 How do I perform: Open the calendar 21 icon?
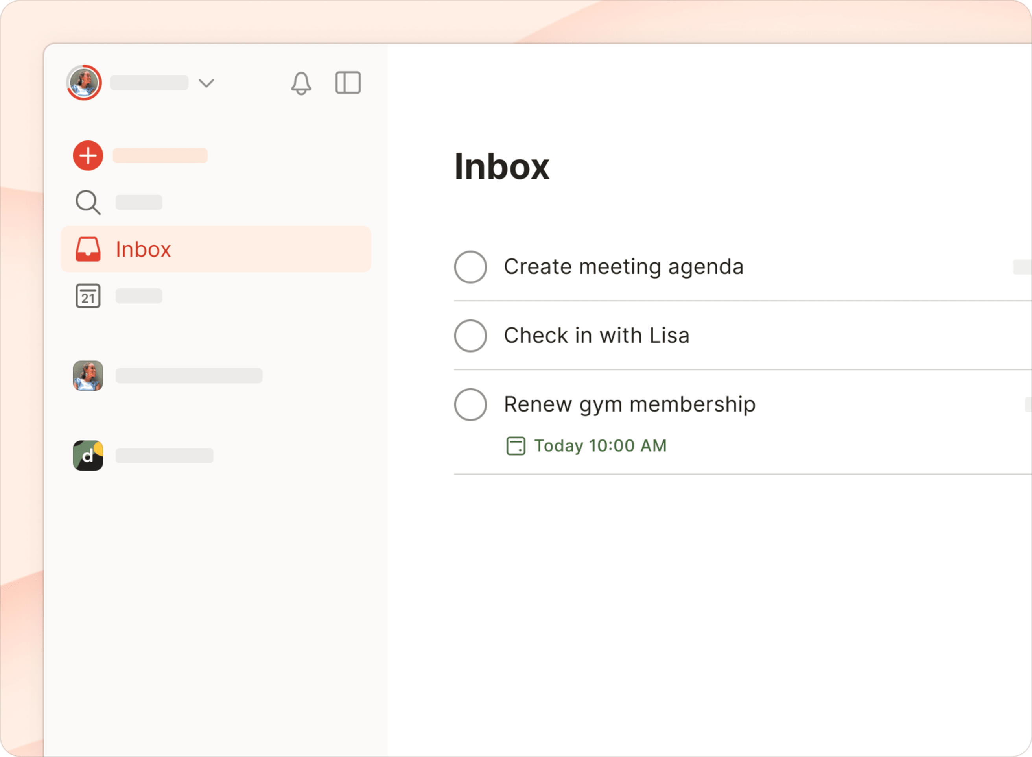(88, 296)
